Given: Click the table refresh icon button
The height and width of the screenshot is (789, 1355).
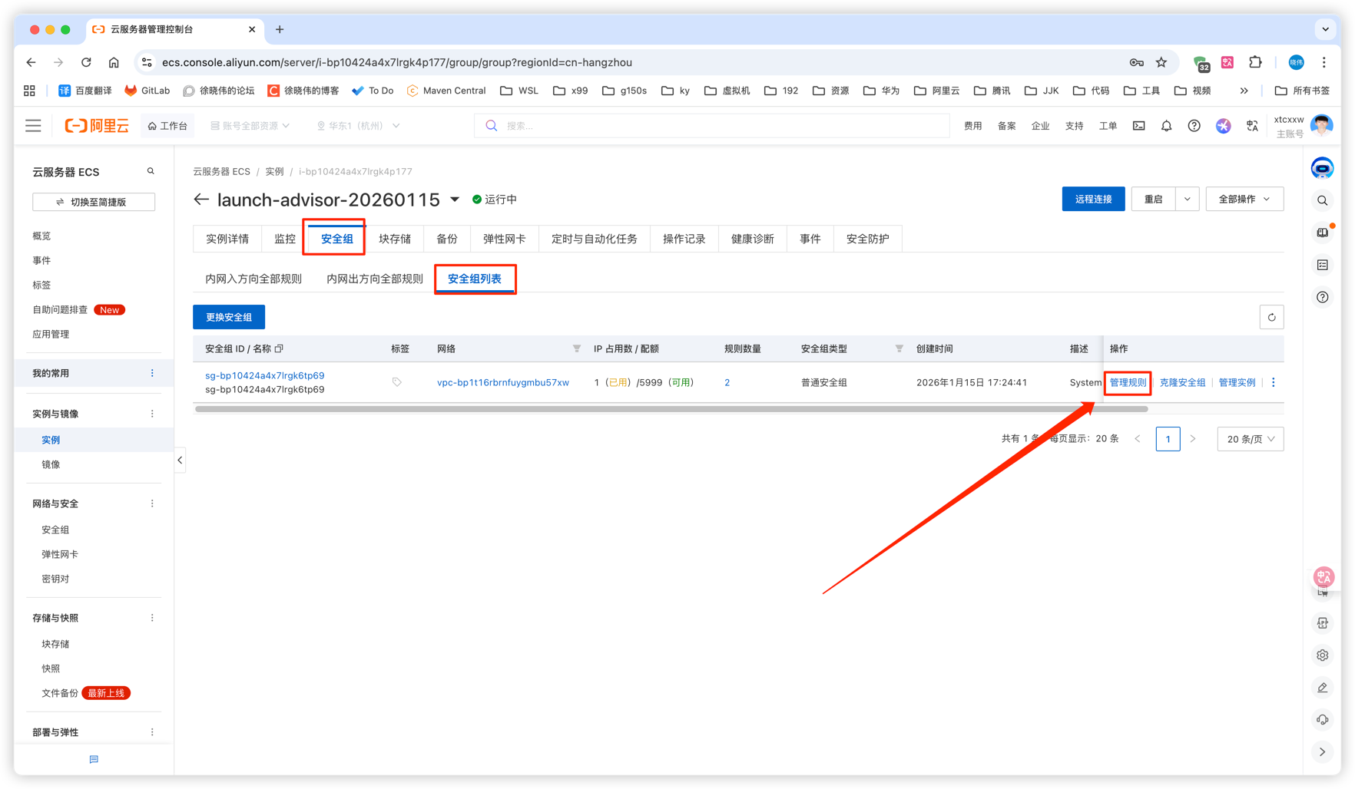Looking at the screenshot, I should click(1271, 317).
